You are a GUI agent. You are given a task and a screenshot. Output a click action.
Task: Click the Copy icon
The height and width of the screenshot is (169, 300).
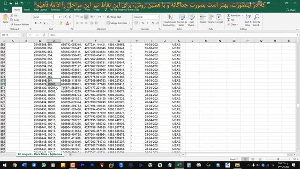[12, 20]
